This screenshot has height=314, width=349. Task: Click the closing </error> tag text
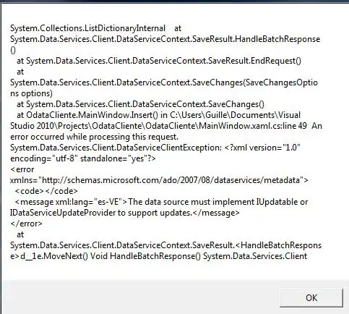pos(26,224)
